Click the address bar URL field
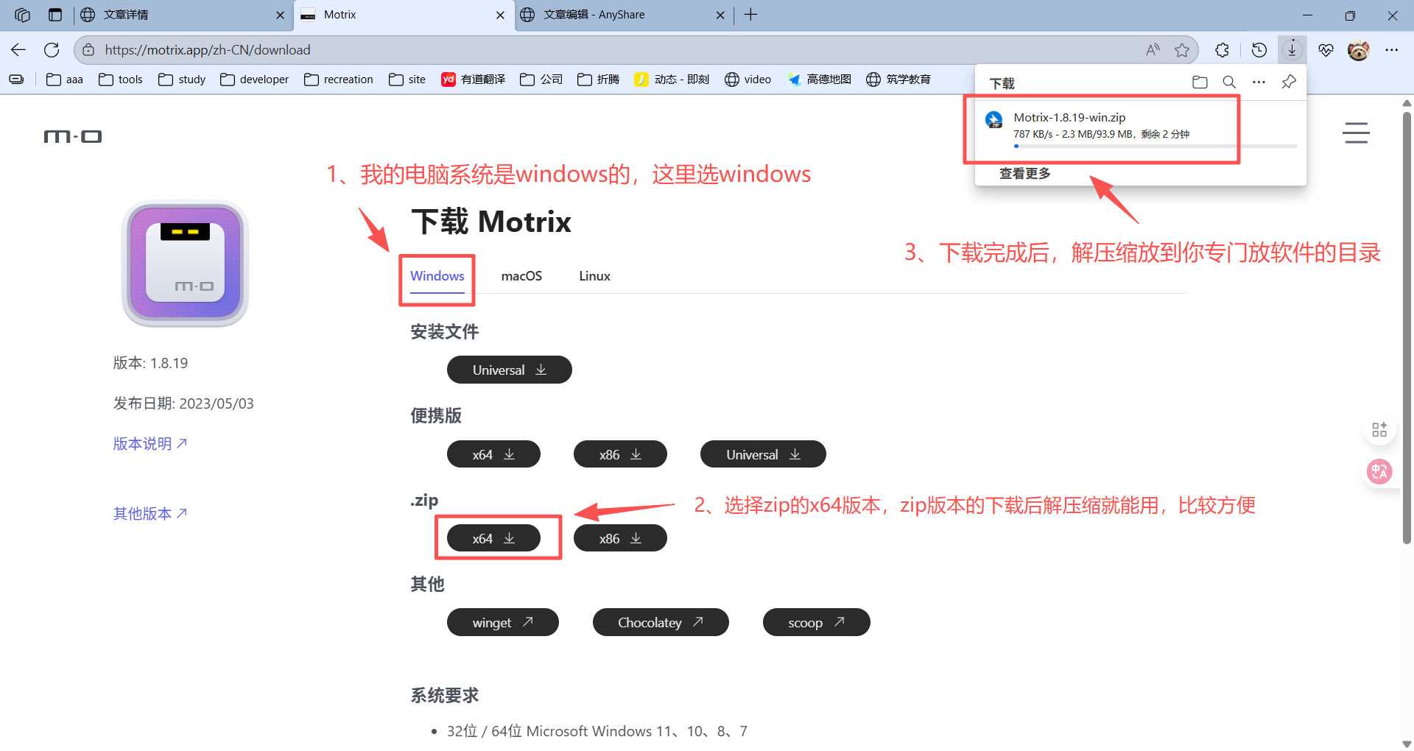The image size is (1414, 751). click(x=589, y=50)
